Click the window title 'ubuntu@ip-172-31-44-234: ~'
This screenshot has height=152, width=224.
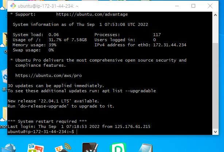[48, 6]
